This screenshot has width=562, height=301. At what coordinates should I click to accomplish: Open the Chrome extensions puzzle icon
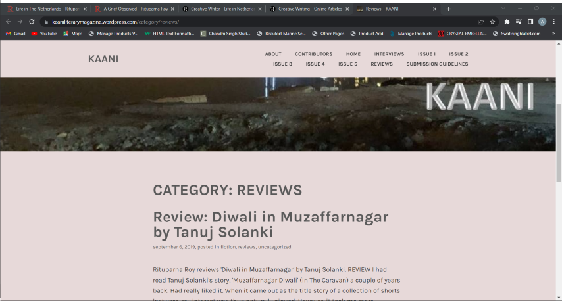[507, 22]
